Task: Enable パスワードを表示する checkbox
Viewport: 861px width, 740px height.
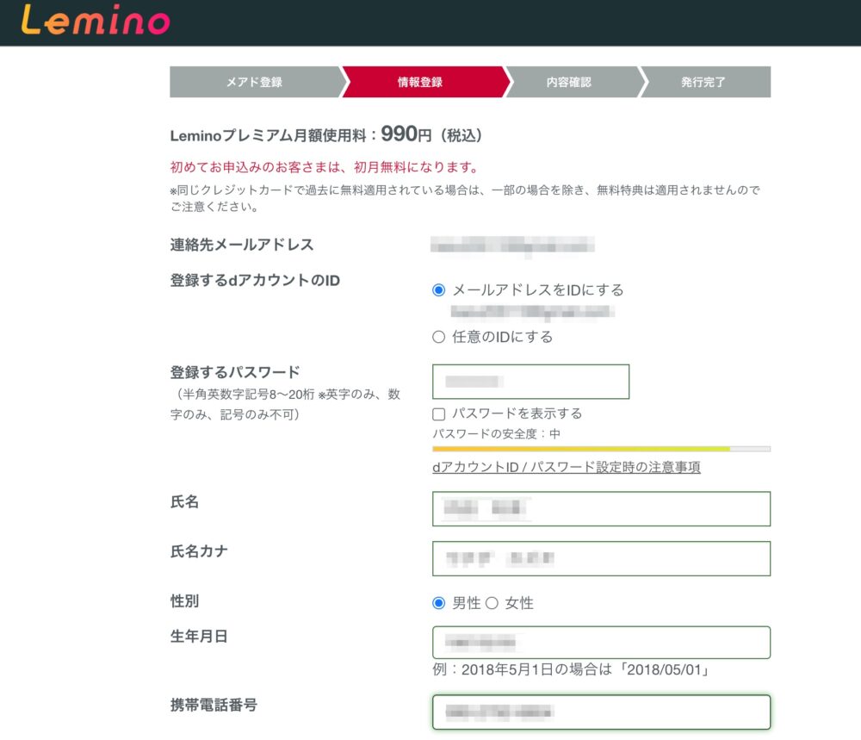Action: (x=439, y=414)
